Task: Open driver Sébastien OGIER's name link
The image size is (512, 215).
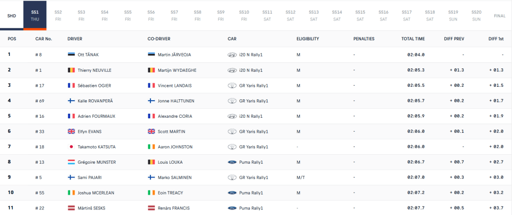Action: tap(95, 85)
